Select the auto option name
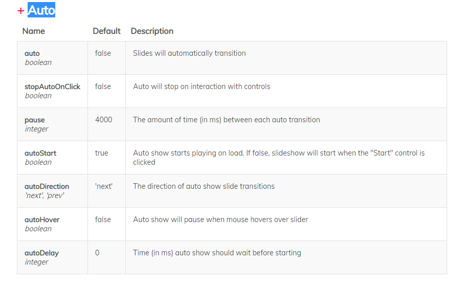 pos(32,53)
